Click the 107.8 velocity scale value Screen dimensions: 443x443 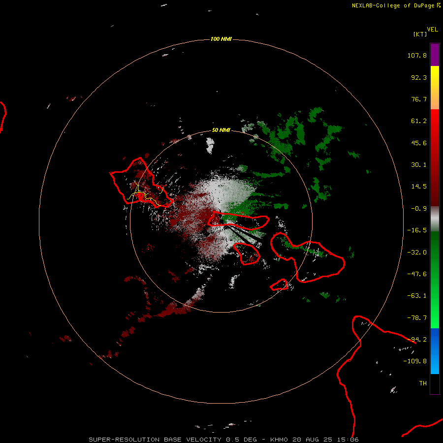(x=417, y=55)
